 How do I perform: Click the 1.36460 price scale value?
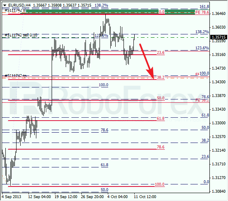[x=218, y=14]
